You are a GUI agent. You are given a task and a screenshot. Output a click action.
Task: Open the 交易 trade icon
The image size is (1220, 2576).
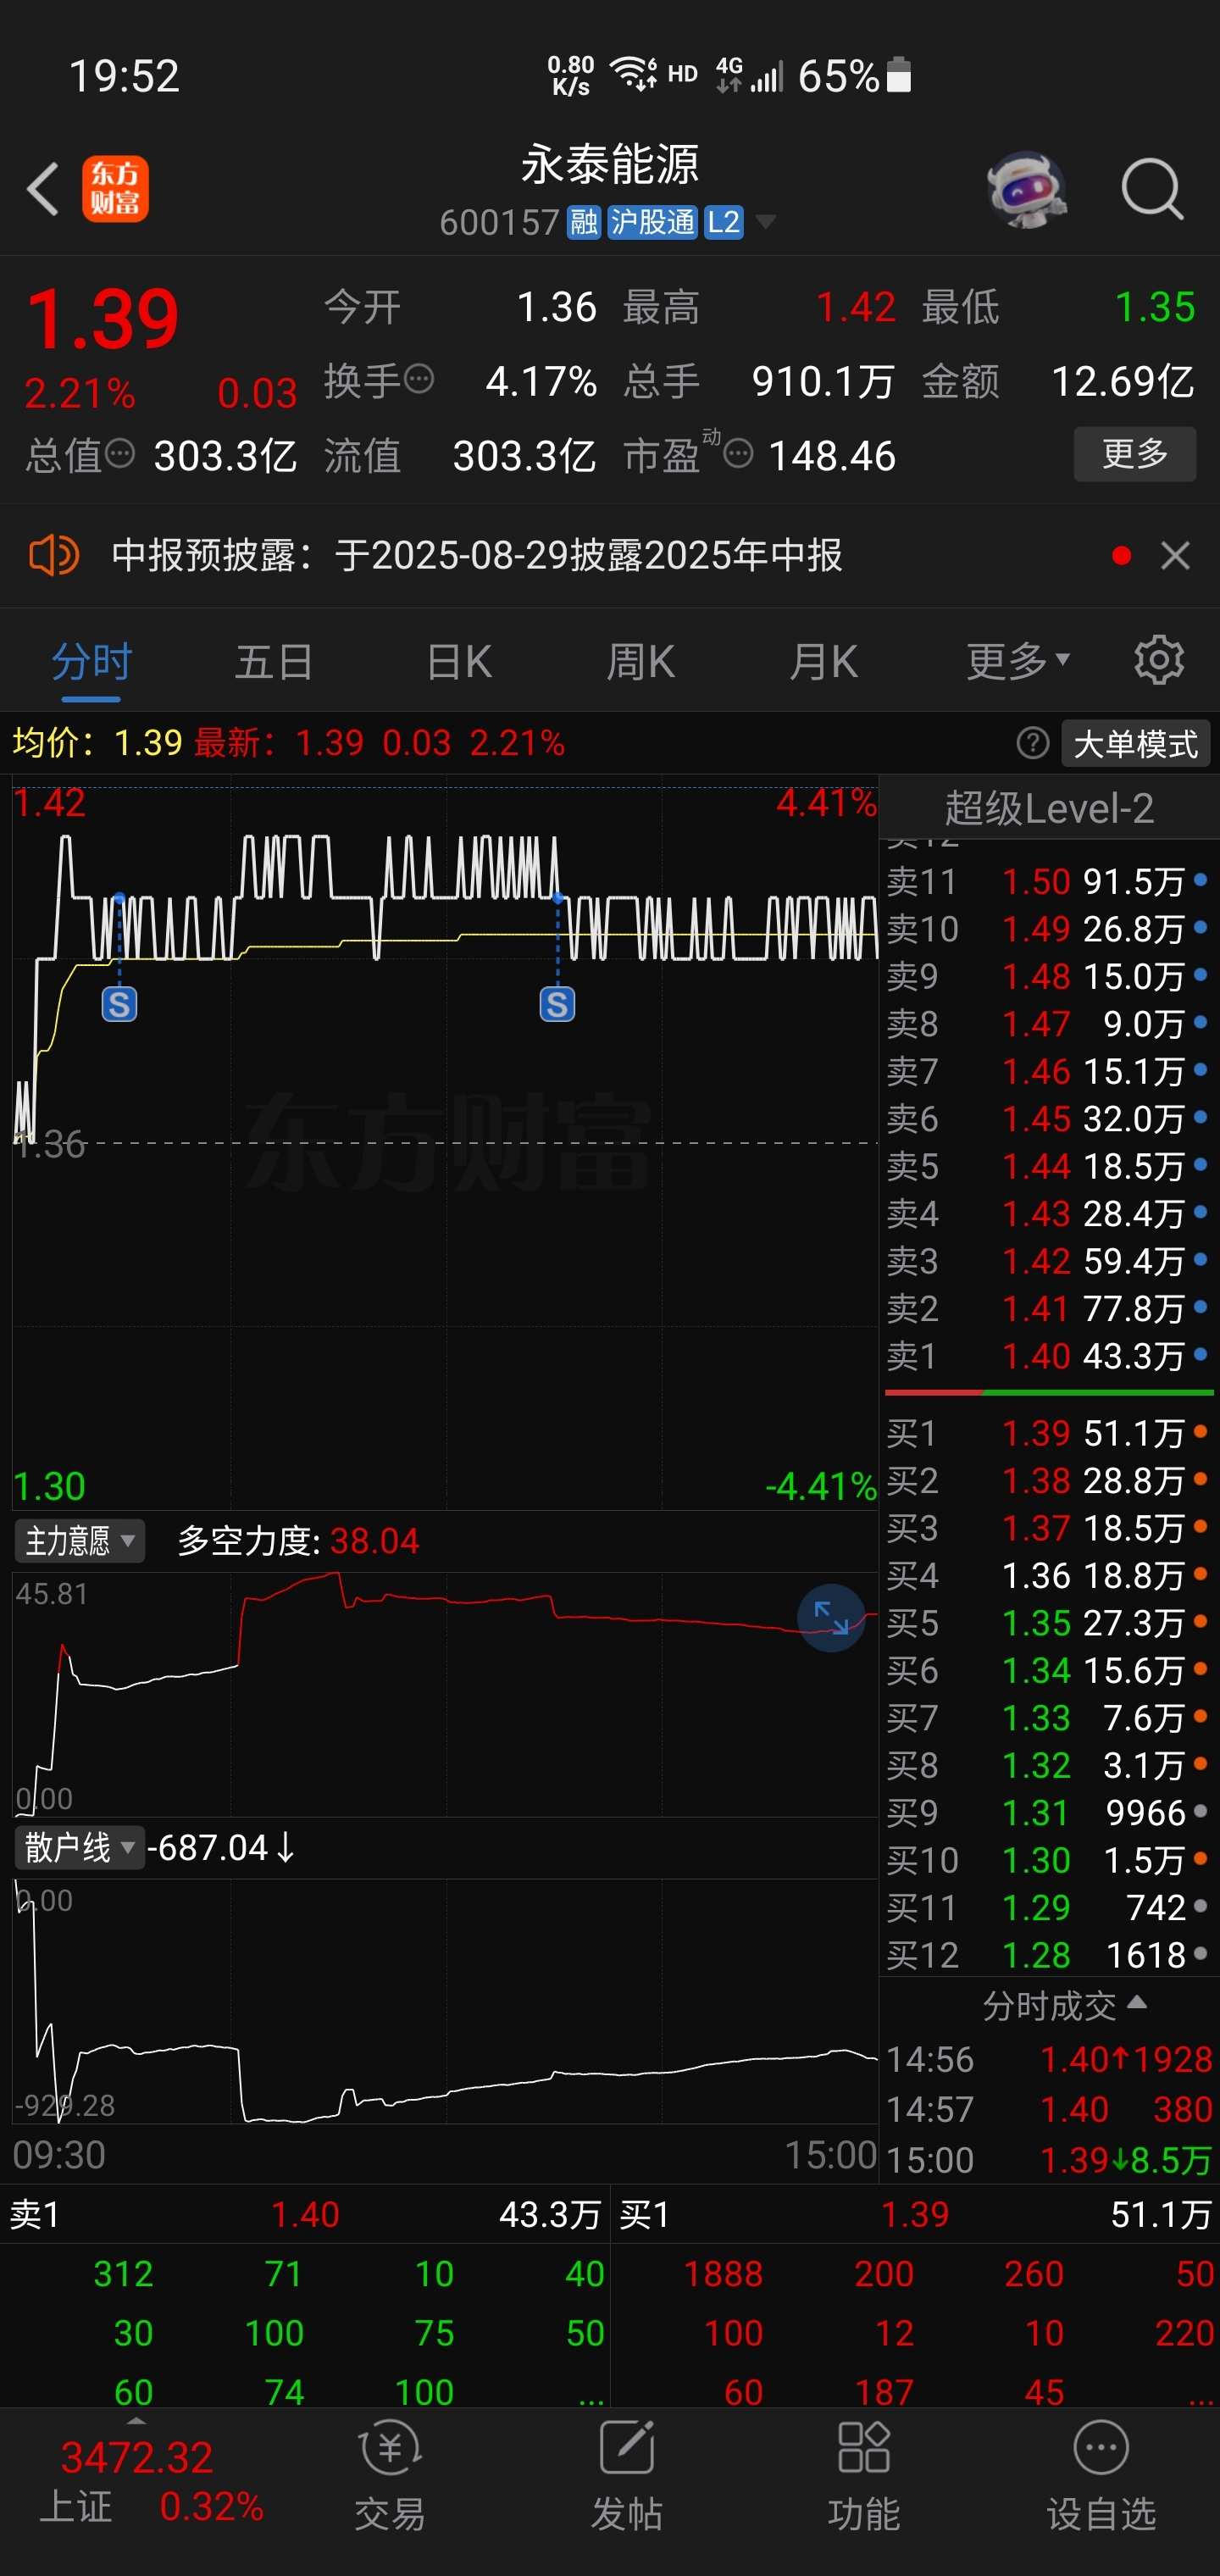[390, 2476]
